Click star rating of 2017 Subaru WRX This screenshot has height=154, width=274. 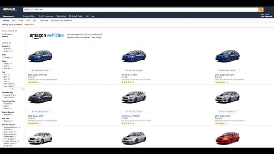[x=127, y=82]
